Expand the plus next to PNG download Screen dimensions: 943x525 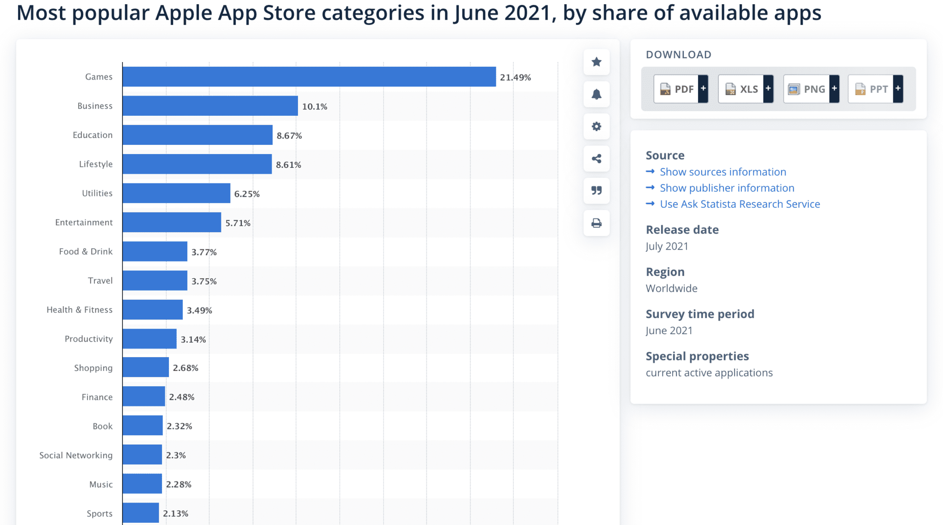834,89
